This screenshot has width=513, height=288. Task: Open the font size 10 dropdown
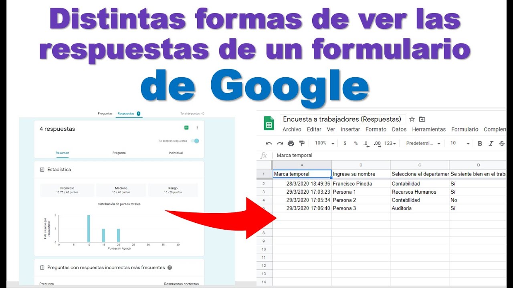click(460, 143)
